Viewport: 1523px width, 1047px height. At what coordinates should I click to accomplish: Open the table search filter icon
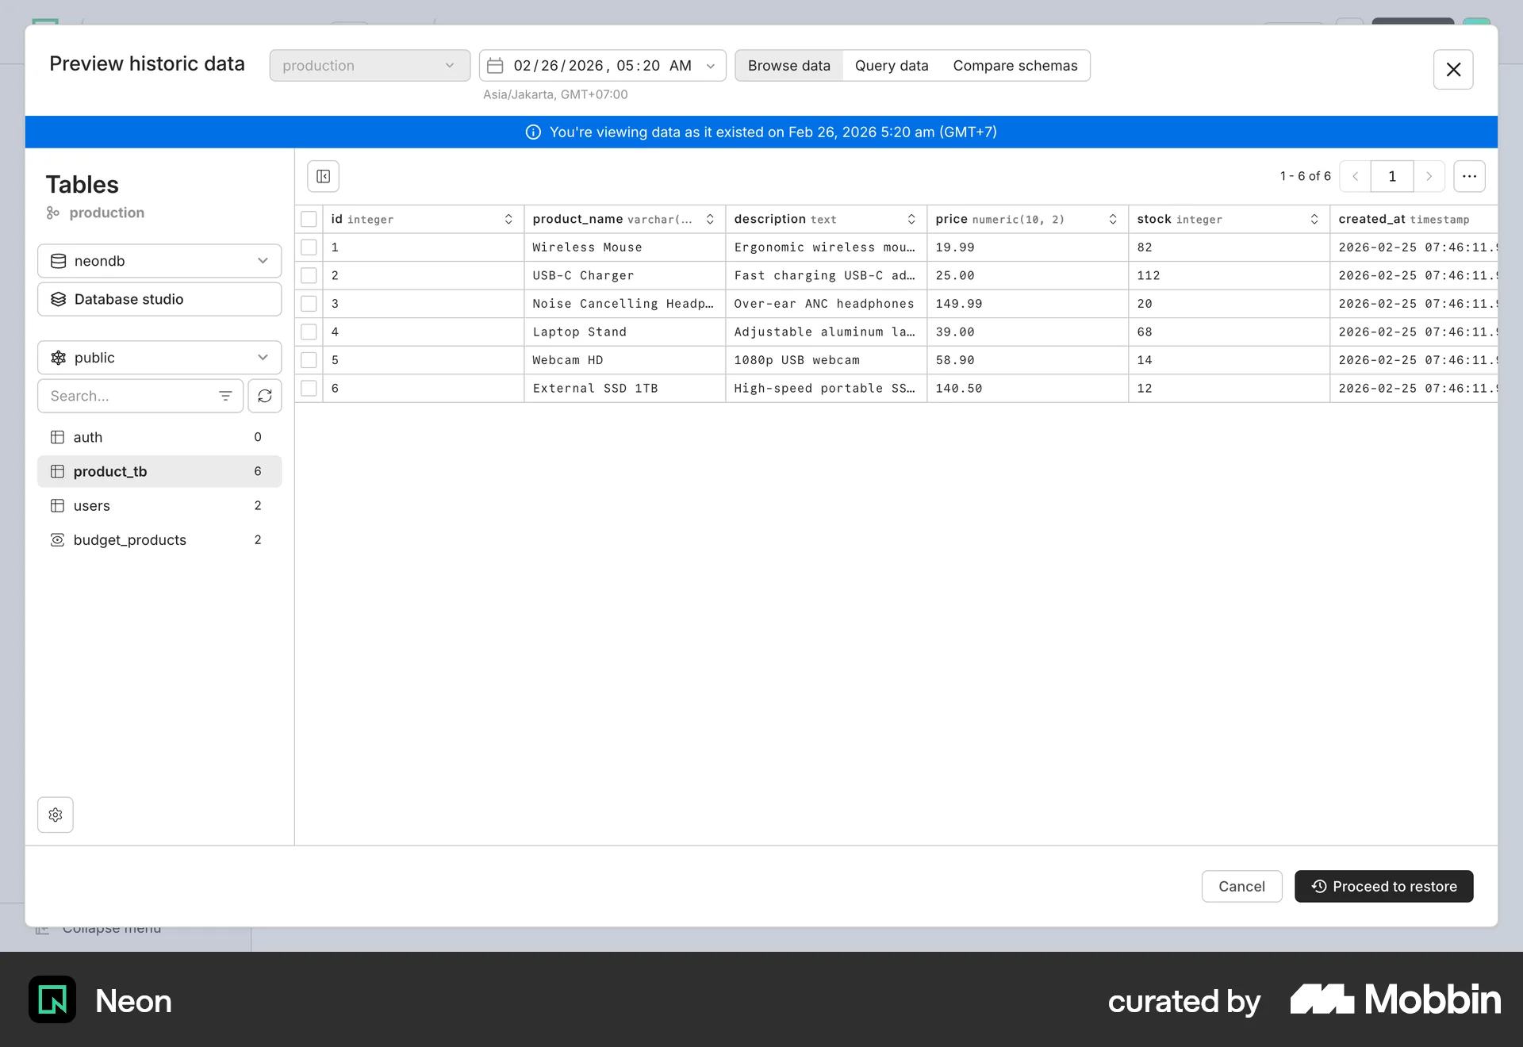pos(225,396)
